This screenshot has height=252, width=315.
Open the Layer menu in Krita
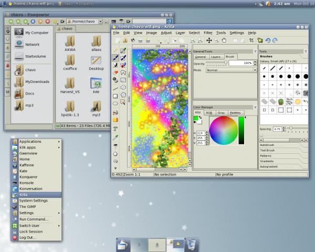(x=180, y=33)
